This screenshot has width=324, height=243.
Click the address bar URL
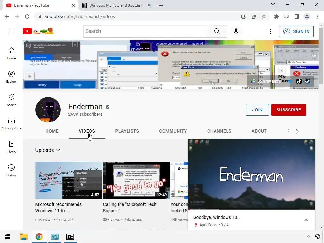(x=80, y=16)
